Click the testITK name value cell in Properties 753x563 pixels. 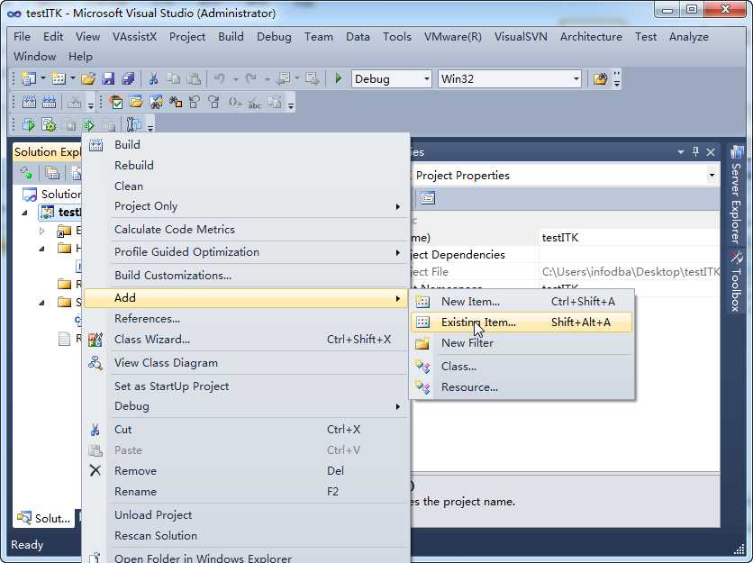(x=629, y=237)
